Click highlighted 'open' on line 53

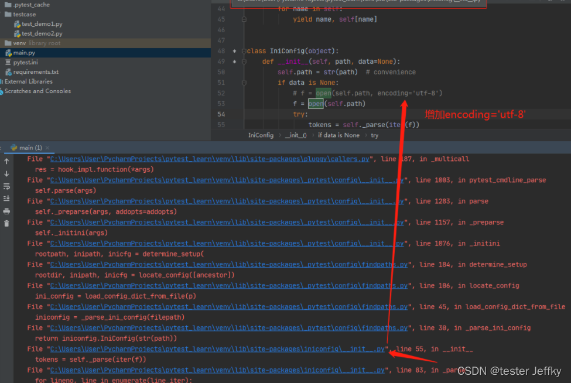(316, 104)
